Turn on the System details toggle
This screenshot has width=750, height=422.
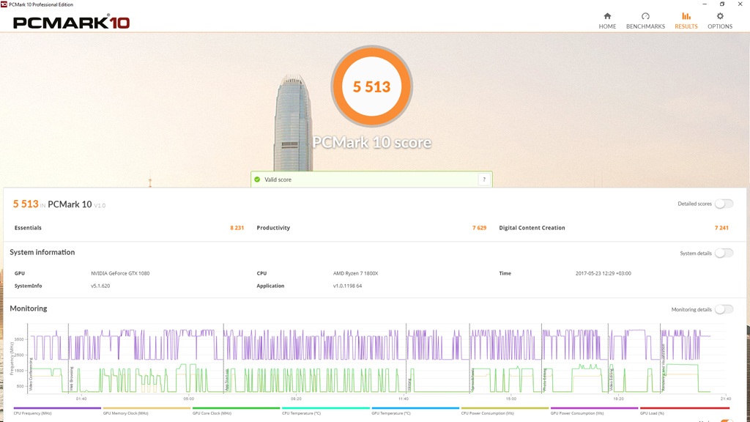tap(723, 253)
